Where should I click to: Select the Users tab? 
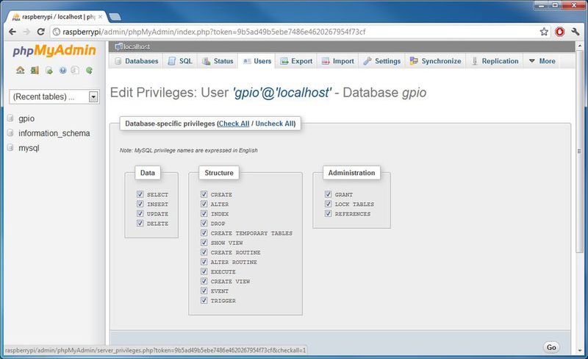coord(257,61)
